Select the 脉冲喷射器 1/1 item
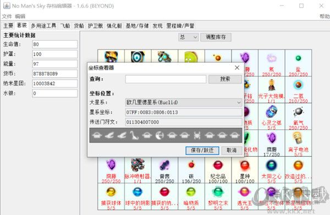The height and width of the screenshot is (215, 330). 137,170
